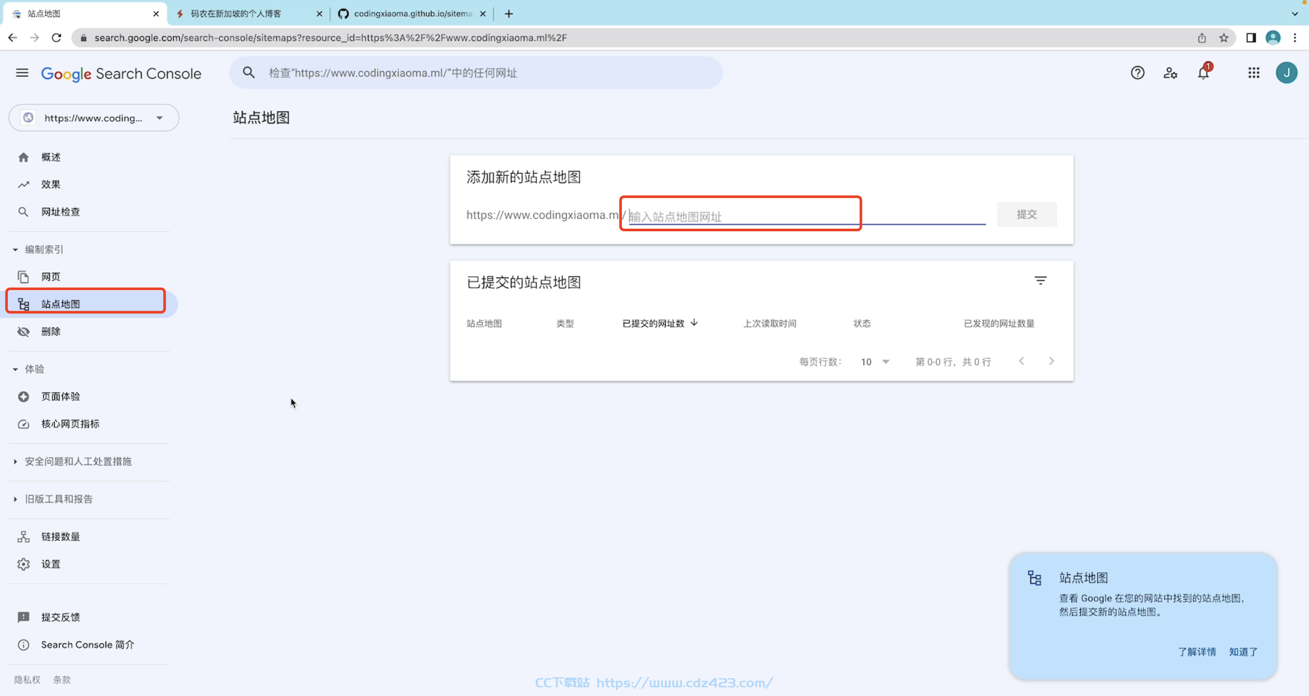Image resolution: width=1309 pixels, height=696 pixels.
Task: Open the tab search chevron
Action: 1295,14
